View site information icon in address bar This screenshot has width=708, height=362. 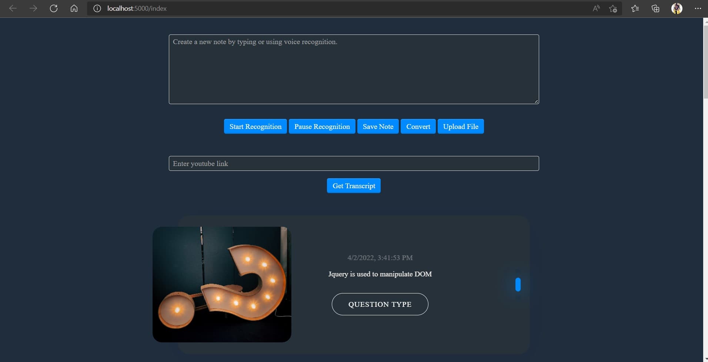(x=97, y=8)
